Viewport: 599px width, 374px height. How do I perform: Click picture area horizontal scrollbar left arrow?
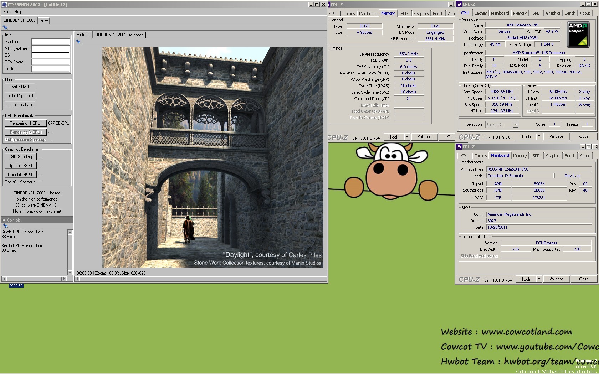(77, 279)
